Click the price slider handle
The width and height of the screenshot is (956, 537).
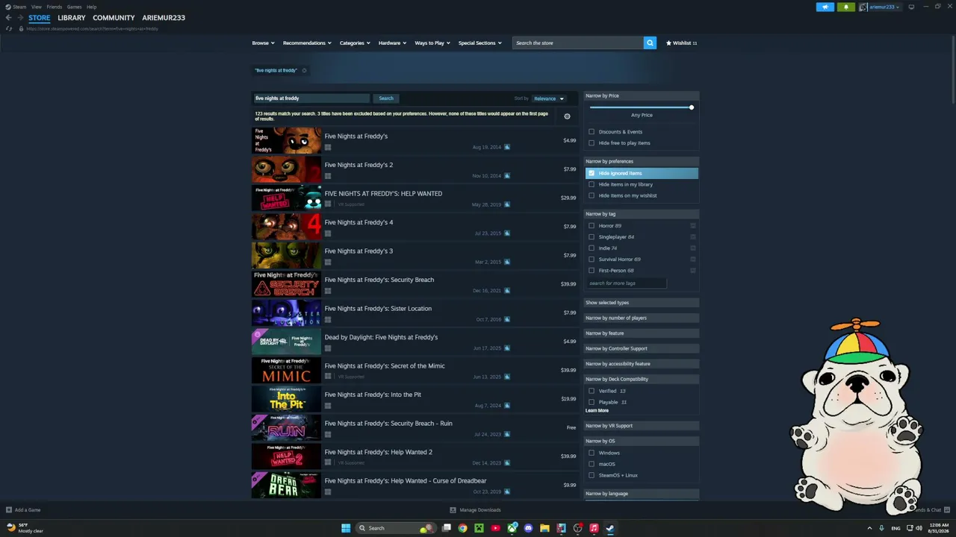[x=692, y=107]
